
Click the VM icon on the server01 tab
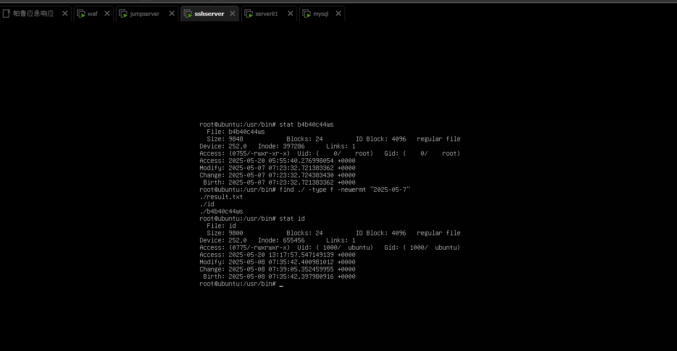[x=249, y=14]
